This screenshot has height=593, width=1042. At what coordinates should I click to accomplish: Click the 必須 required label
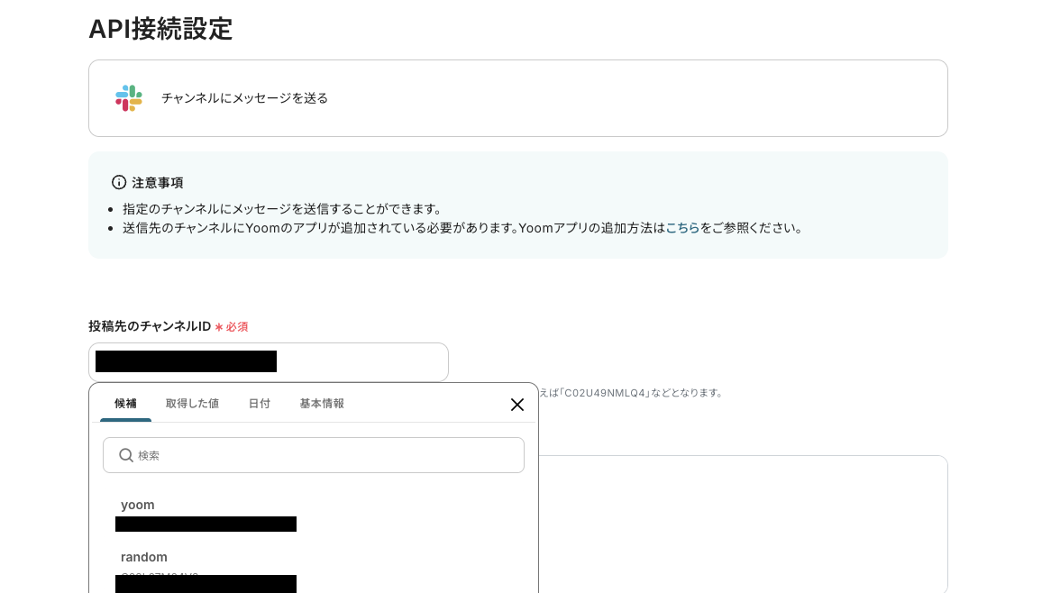coord(236,326)
